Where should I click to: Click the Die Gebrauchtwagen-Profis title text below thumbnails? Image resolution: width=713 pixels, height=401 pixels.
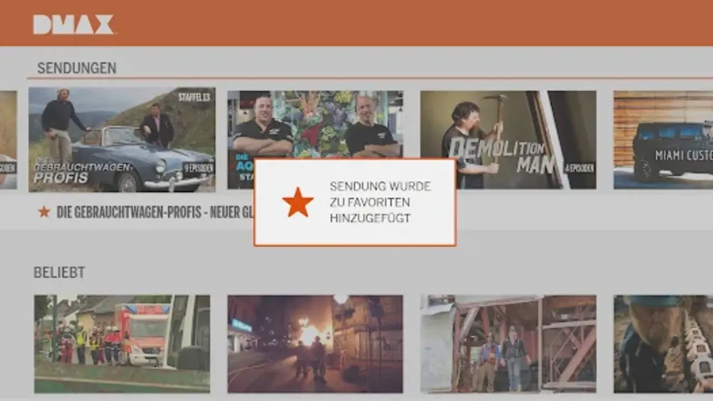tap(156, 212)
